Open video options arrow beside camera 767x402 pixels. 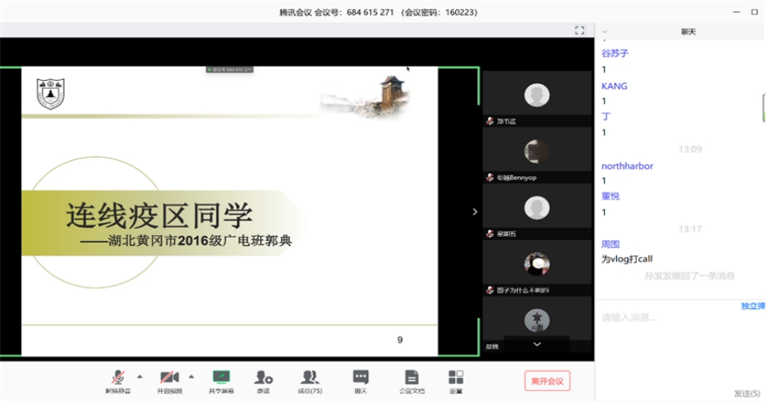(191, 375)
